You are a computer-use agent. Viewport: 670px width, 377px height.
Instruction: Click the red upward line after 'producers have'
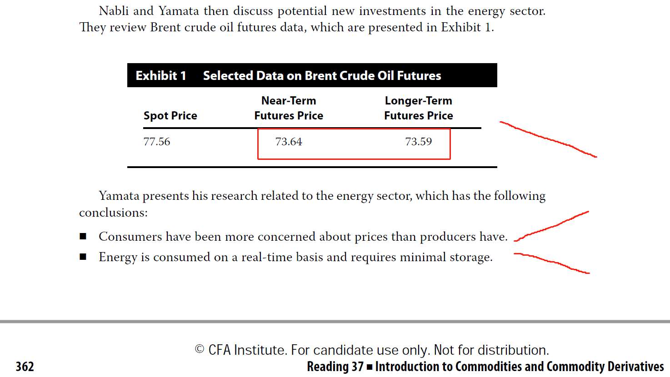tap(551, 226)
